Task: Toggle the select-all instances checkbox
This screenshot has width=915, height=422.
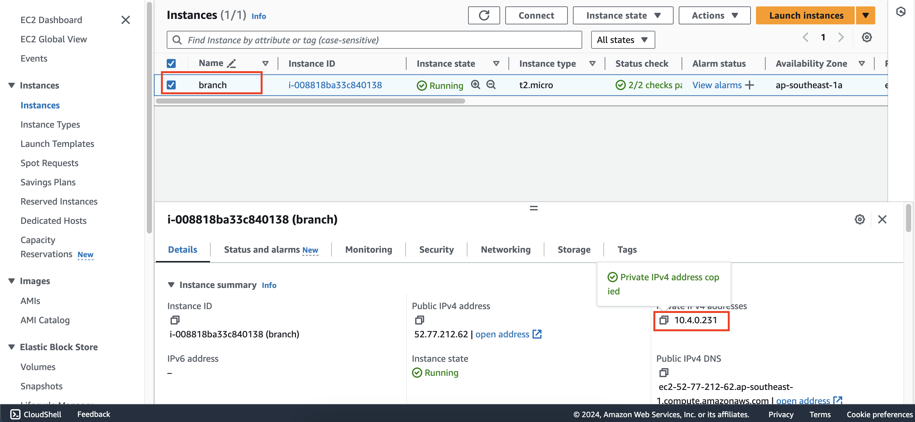Action: point(172,63)
